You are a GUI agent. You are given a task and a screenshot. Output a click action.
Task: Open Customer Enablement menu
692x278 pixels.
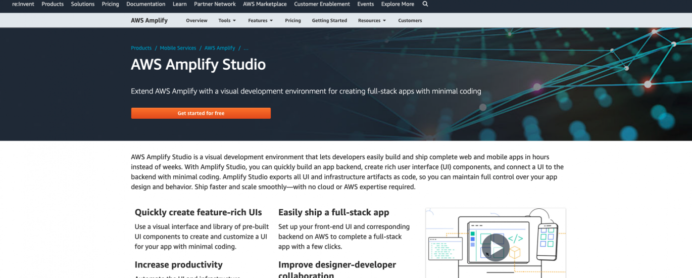[x=322, y=4]
